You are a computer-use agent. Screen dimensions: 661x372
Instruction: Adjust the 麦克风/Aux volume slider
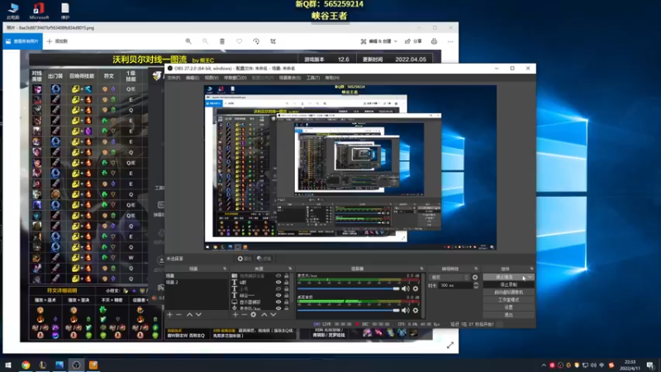click(348, 289)
